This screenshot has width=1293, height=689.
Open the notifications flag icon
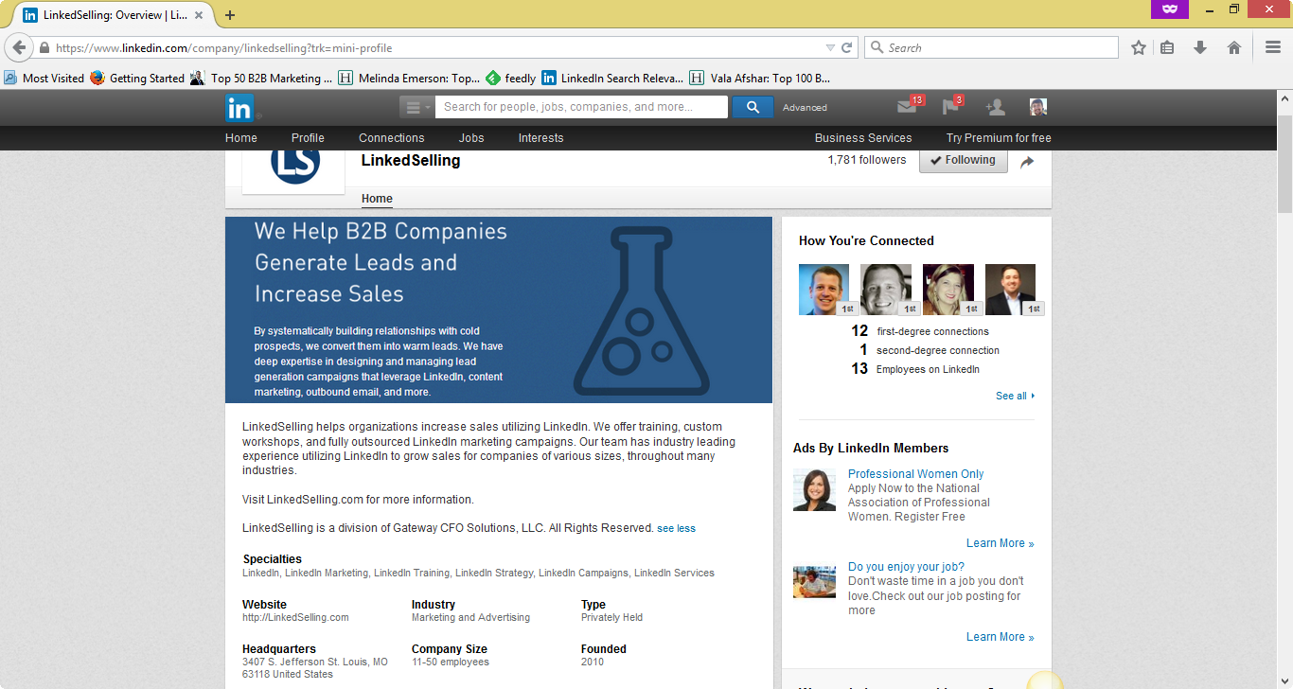[950, 107]
